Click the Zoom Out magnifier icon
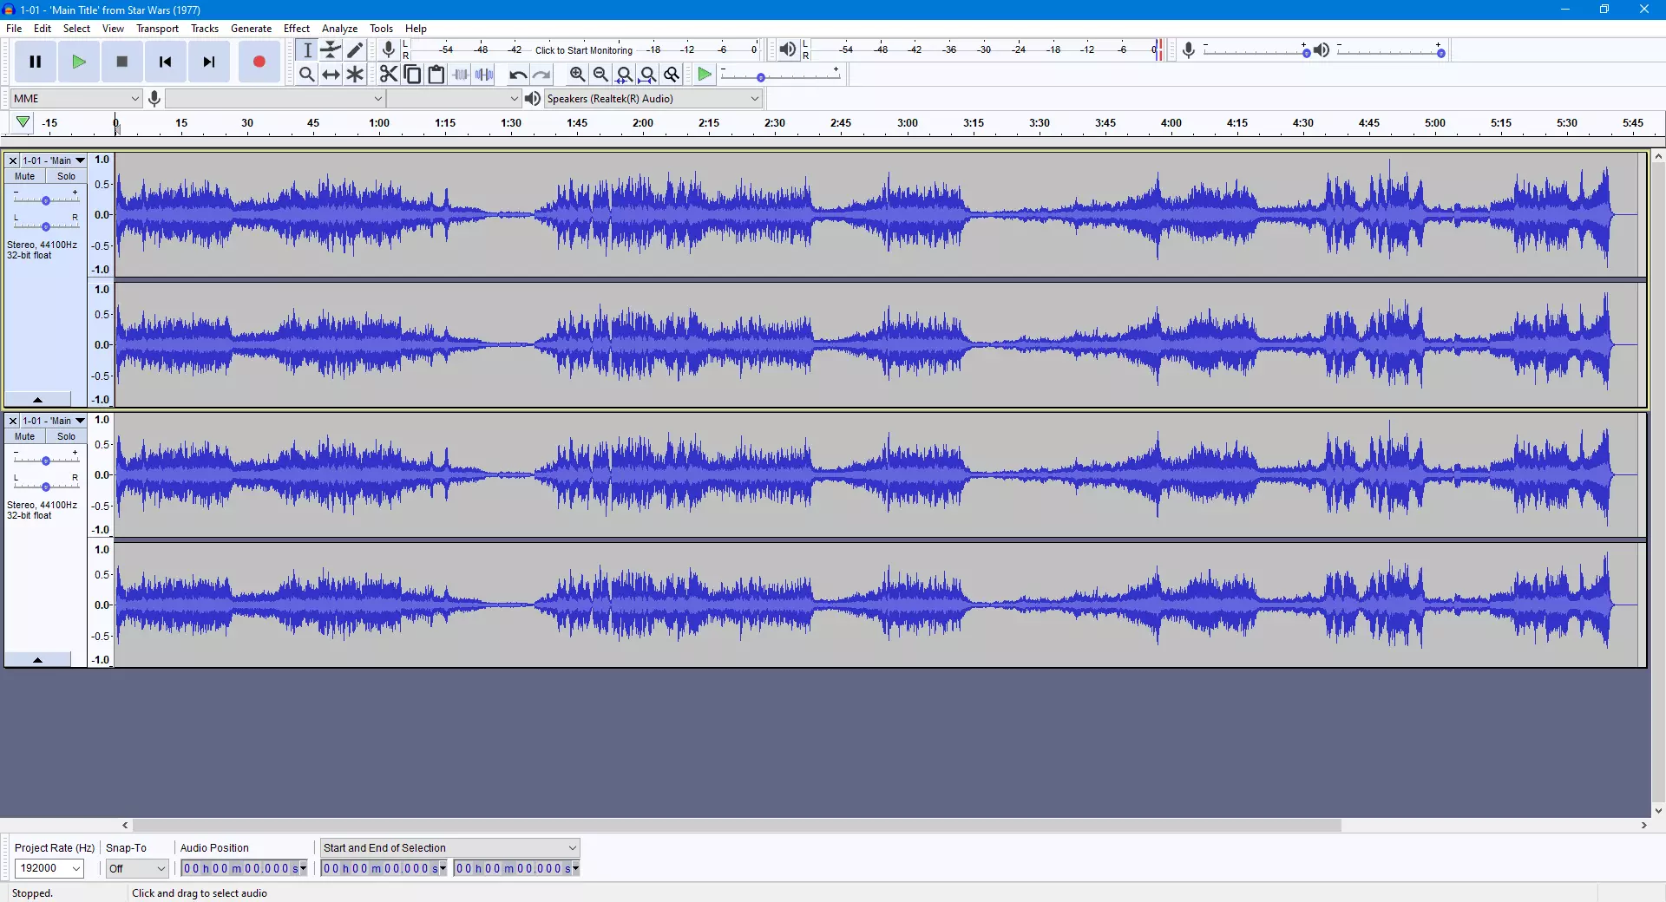The image size is (1666, 902). [x=600, y=75]
